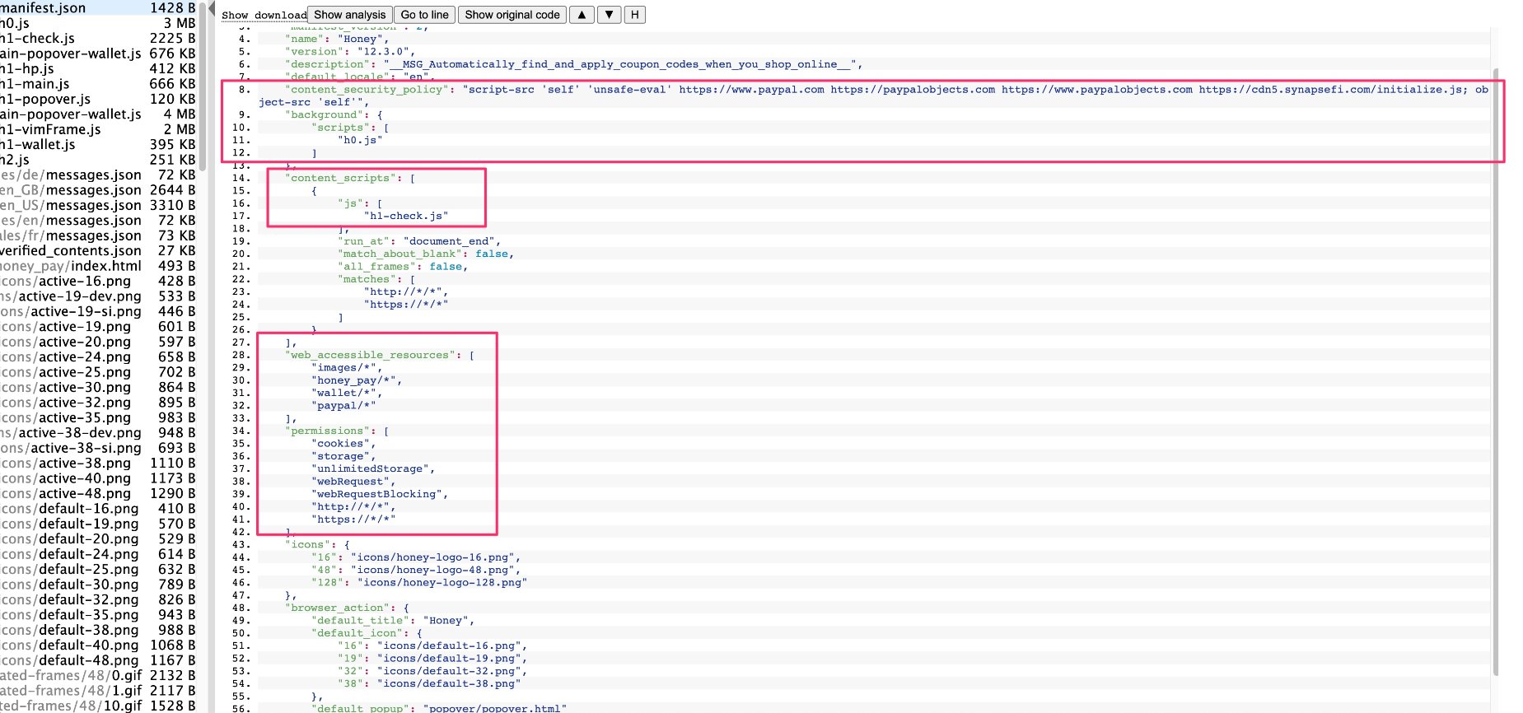The width and height of the screenshot is (1523, 713).
Task: Click the H toolbar button
Action: (x=635, y=15)
